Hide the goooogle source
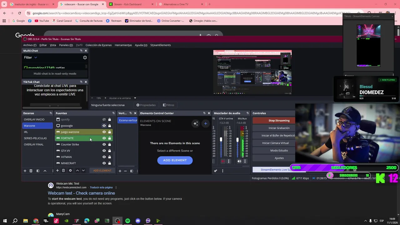The image size is (400, 225). 104,126
